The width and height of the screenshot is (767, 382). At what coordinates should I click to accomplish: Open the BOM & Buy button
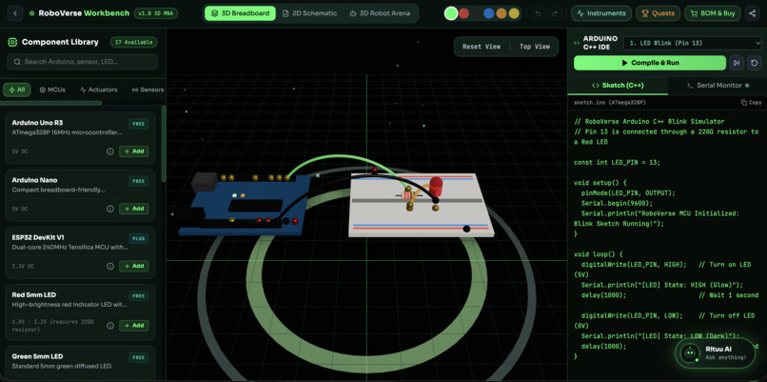(x=712, y=13)
